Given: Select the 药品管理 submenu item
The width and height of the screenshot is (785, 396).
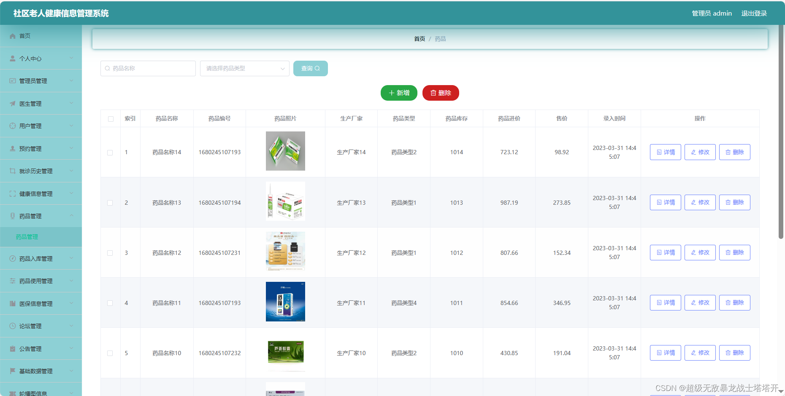Looking at the screenshot, I should coord(41,237).
